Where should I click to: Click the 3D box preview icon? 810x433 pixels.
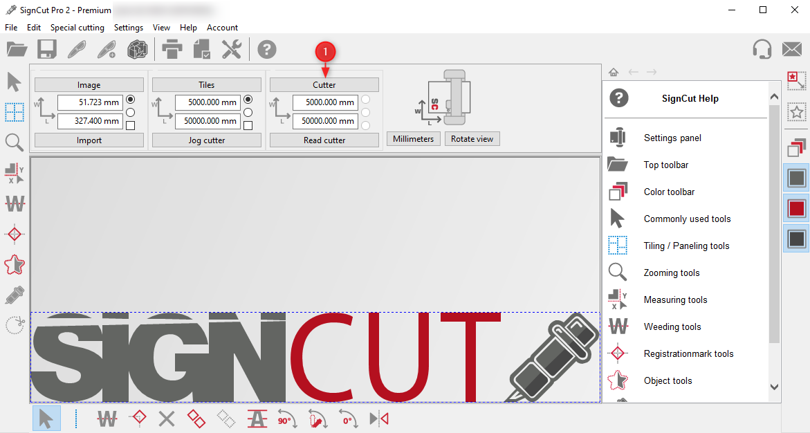point(138,50)
